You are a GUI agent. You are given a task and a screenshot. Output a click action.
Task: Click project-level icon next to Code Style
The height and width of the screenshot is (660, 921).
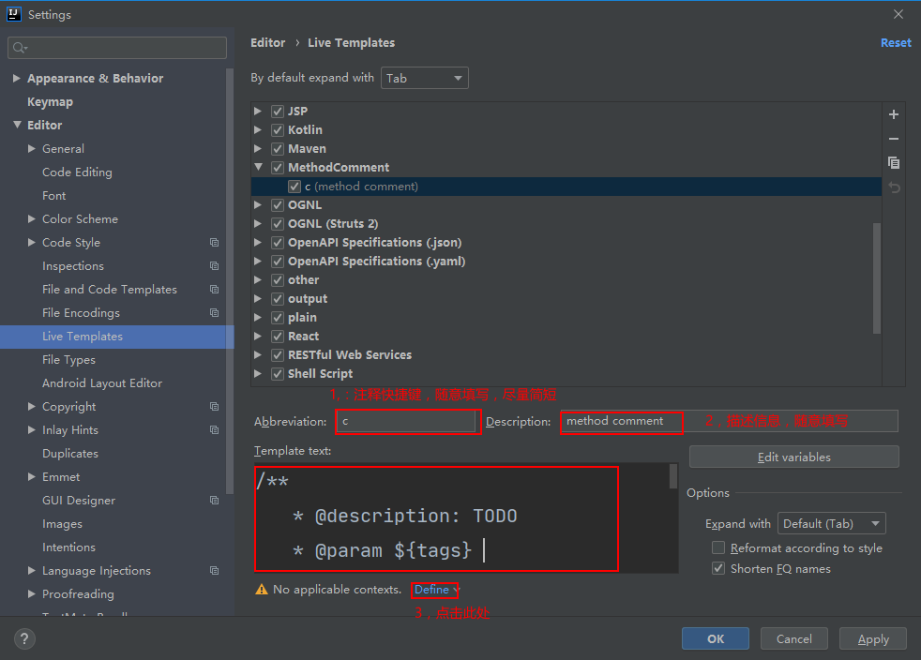tap(215, 243)
